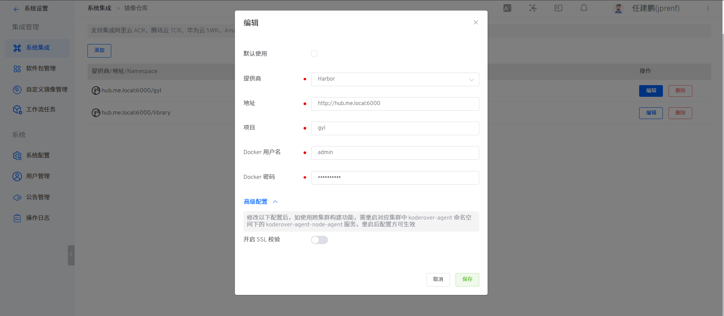The height and width of the screenshot is (316, 724).
Task: Collapse the left sidebar handle
Action: point(71,255)
